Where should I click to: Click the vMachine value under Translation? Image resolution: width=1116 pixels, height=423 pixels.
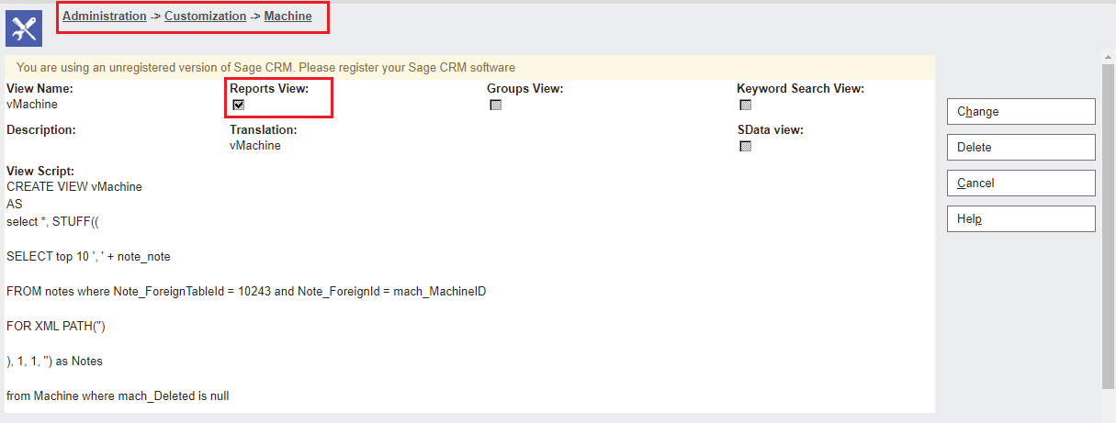point(255,145)
